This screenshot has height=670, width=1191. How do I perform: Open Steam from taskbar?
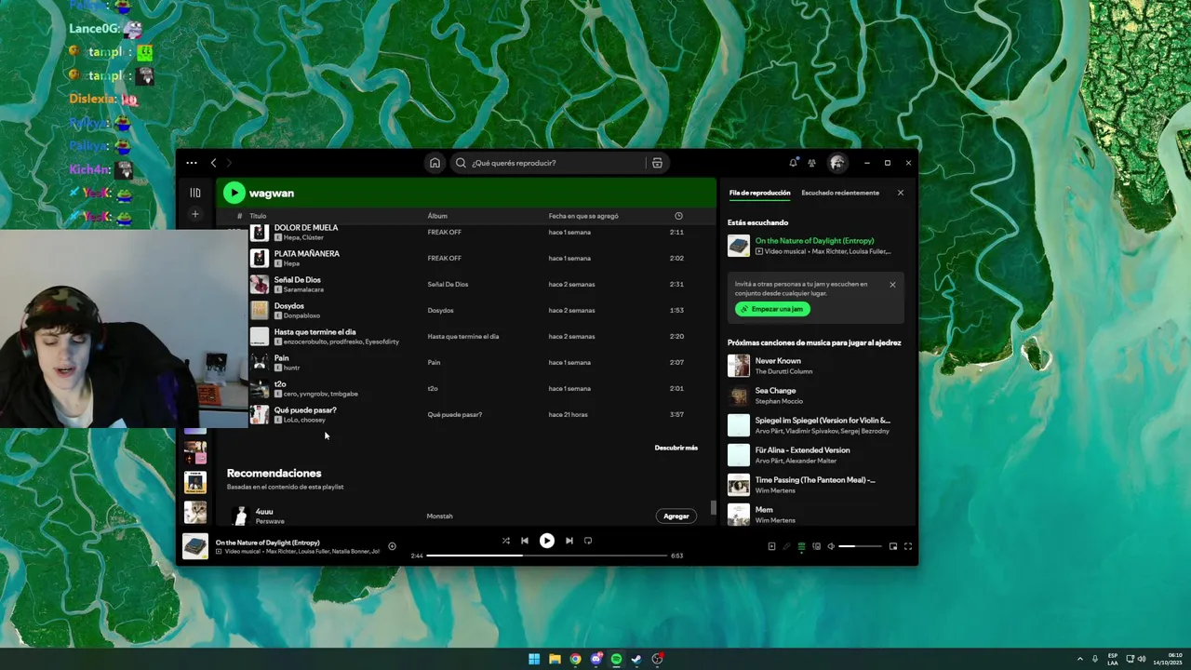pyautogui.click(x=636, y=659)
